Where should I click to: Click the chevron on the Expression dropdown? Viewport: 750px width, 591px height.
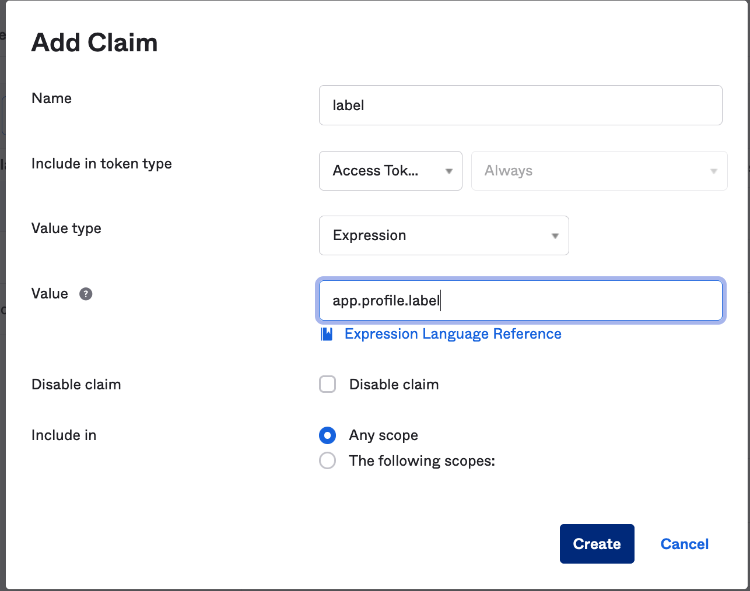tap(555, 235)
